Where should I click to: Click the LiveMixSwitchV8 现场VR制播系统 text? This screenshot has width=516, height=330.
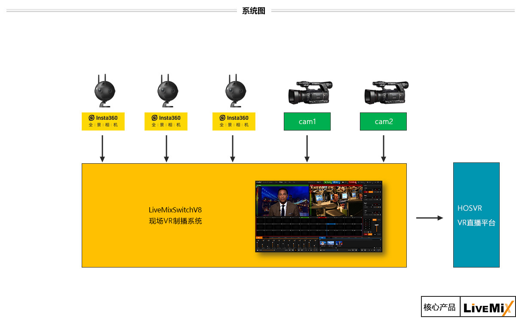click(175, 215)
